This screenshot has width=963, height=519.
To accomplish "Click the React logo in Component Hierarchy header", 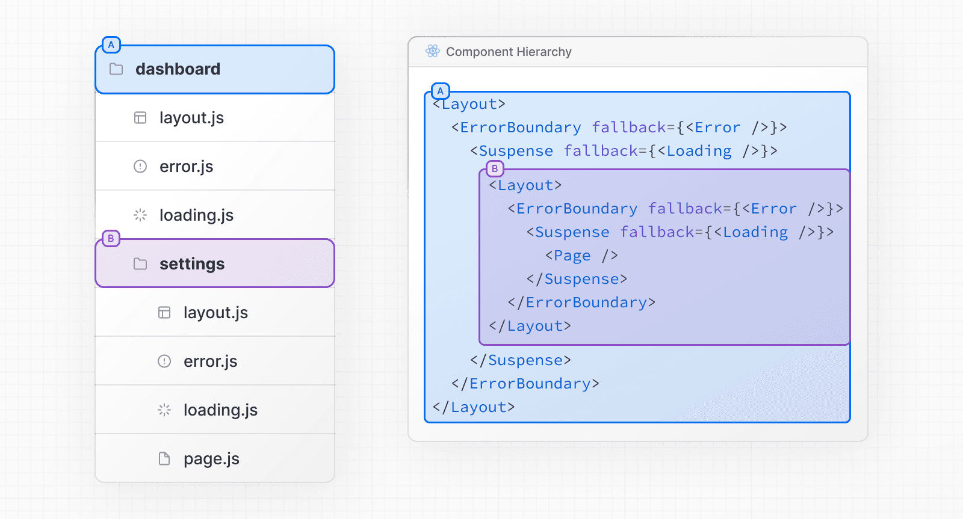I will tap(432, 52).
